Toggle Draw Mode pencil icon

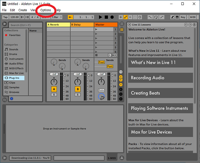click(x=173, y=17)
